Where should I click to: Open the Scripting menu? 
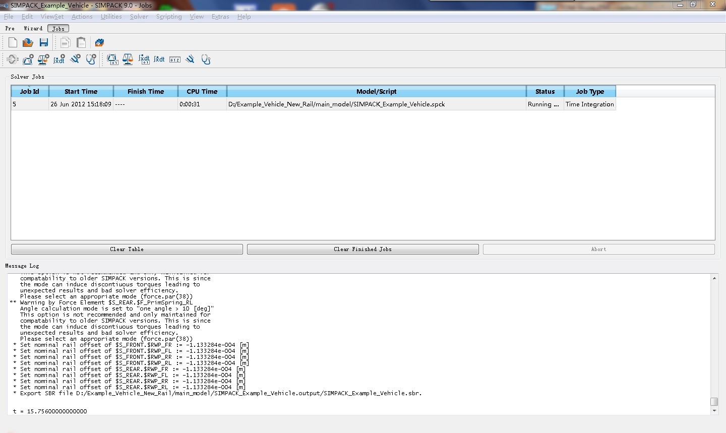pyautogui.click(x=169, y=17)
